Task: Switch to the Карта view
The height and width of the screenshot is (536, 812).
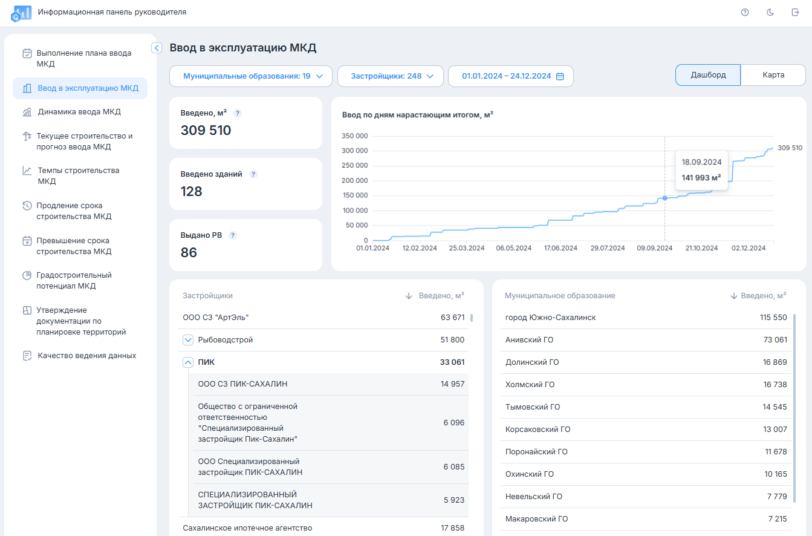Action: [x=773, y=75]
